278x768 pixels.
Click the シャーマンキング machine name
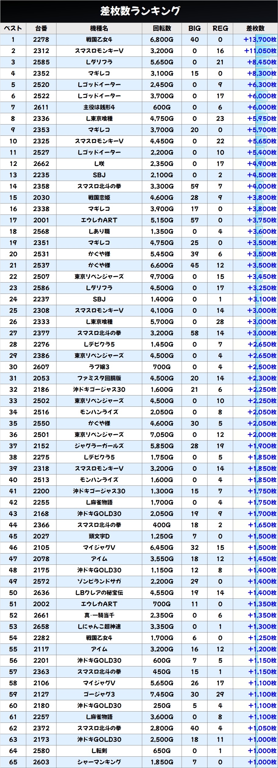99,762
